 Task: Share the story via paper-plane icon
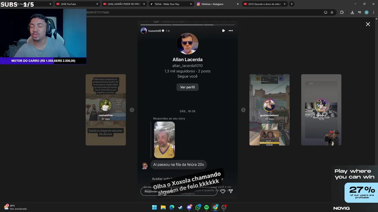coord(231,191)
